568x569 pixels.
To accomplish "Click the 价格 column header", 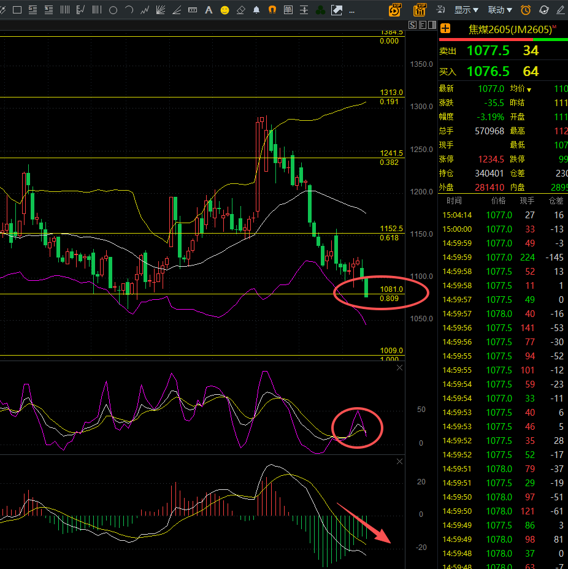I will (498, 200).
